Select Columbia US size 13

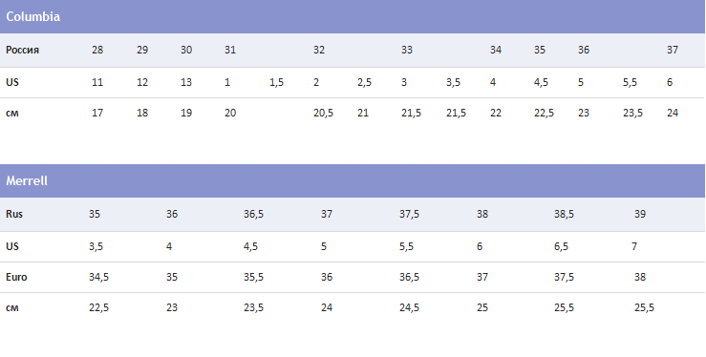(186, 83)
